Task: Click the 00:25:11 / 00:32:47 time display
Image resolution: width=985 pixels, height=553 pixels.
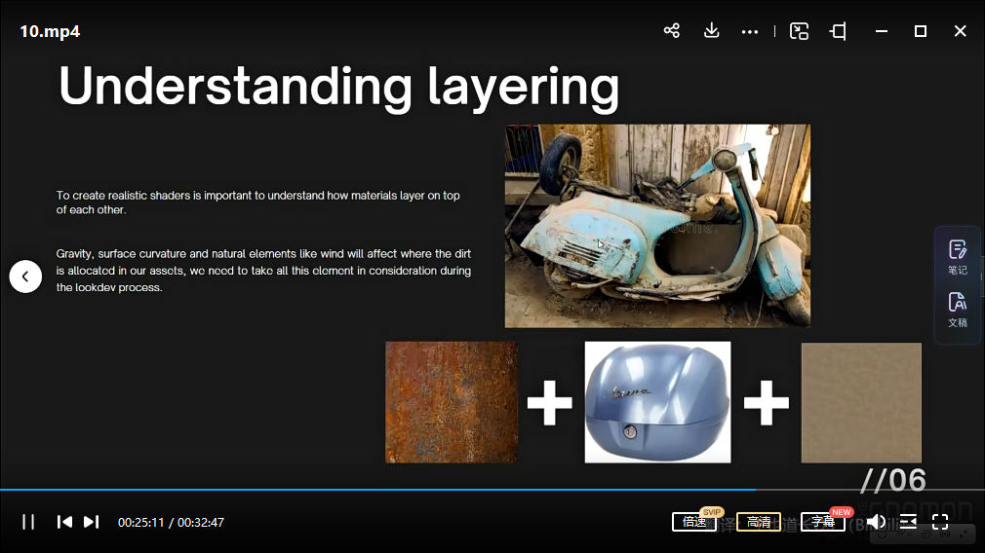Action: click(171, 522)
